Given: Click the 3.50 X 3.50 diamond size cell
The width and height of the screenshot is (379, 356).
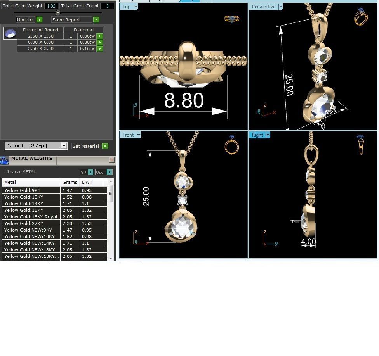Looking at the screenshot, I should tap(41, 48).
